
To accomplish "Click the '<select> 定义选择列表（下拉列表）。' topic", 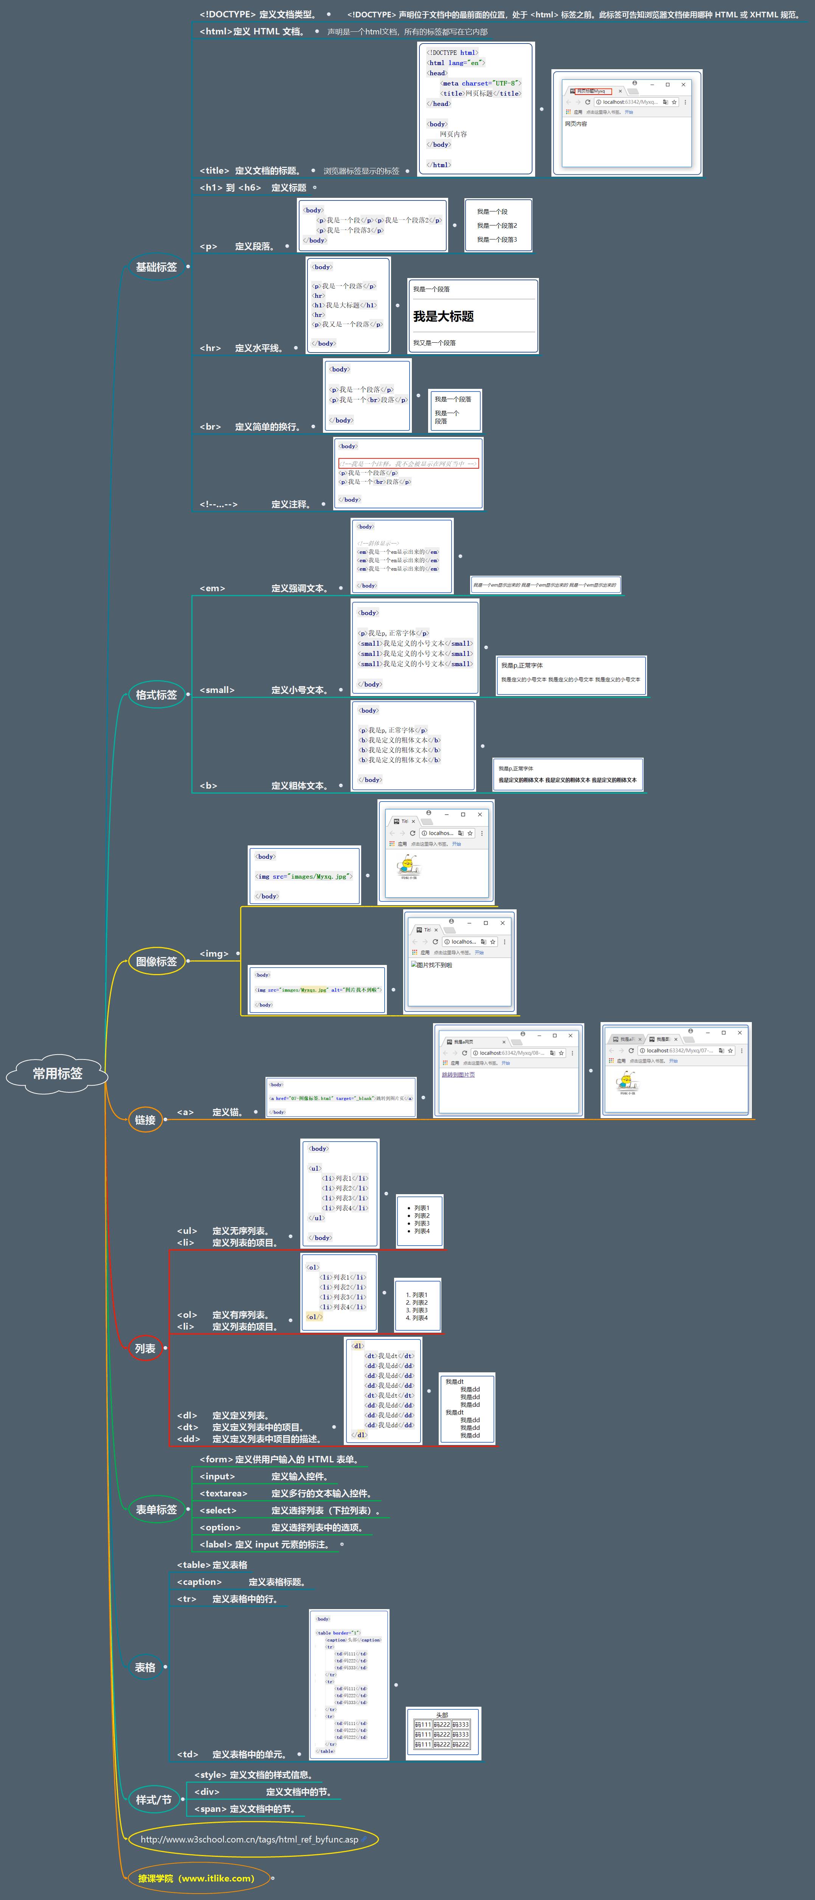I will (x=290, y=1510).
